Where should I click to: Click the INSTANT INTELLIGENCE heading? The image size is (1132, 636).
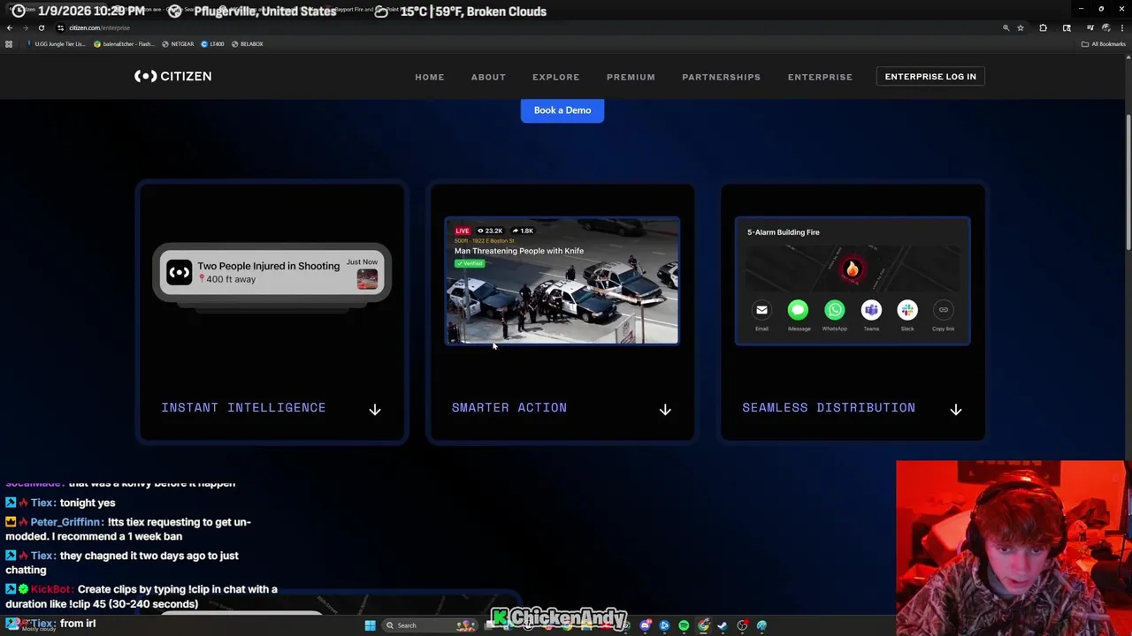pos(243,407)
